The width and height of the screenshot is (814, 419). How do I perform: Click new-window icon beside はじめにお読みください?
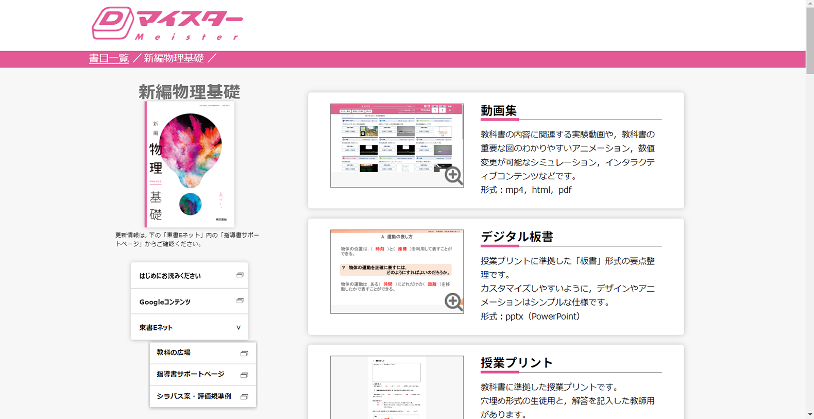point(240,275)
